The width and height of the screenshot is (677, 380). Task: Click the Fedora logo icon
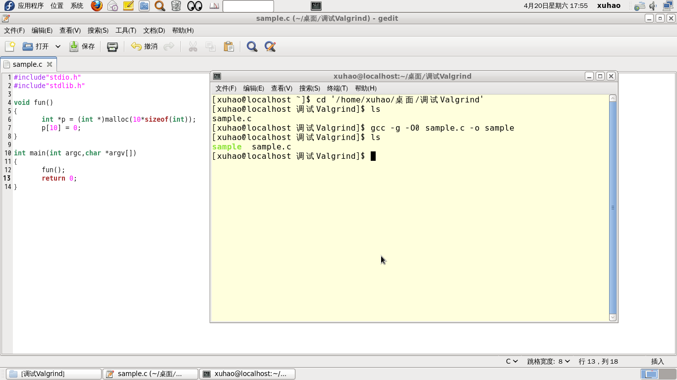coord(9,6)
